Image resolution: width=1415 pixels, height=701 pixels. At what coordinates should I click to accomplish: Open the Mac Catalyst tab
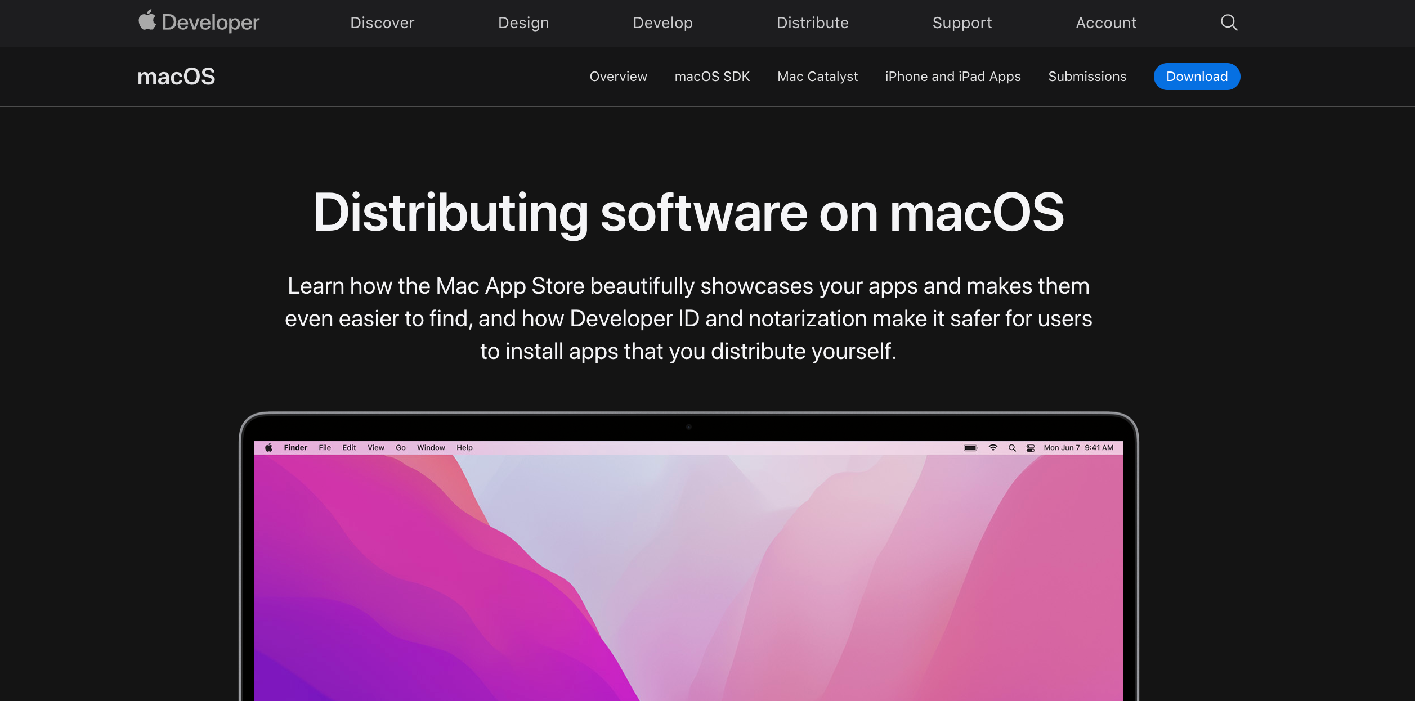817,77
